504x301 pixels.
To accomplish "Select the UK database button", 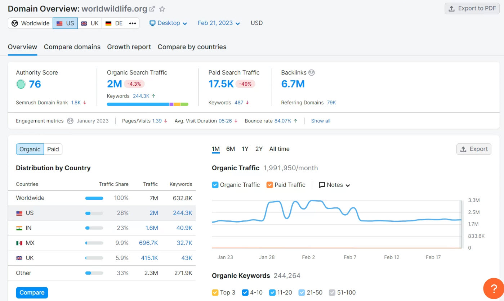I will click(90, 23).
